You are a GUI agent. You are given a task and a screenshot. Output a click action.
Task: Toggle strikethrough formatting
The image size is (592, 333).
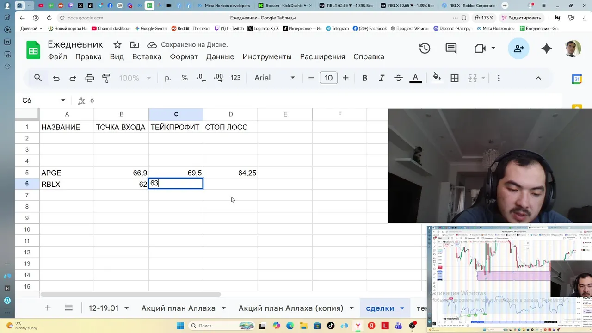click(x=398, y=78)
